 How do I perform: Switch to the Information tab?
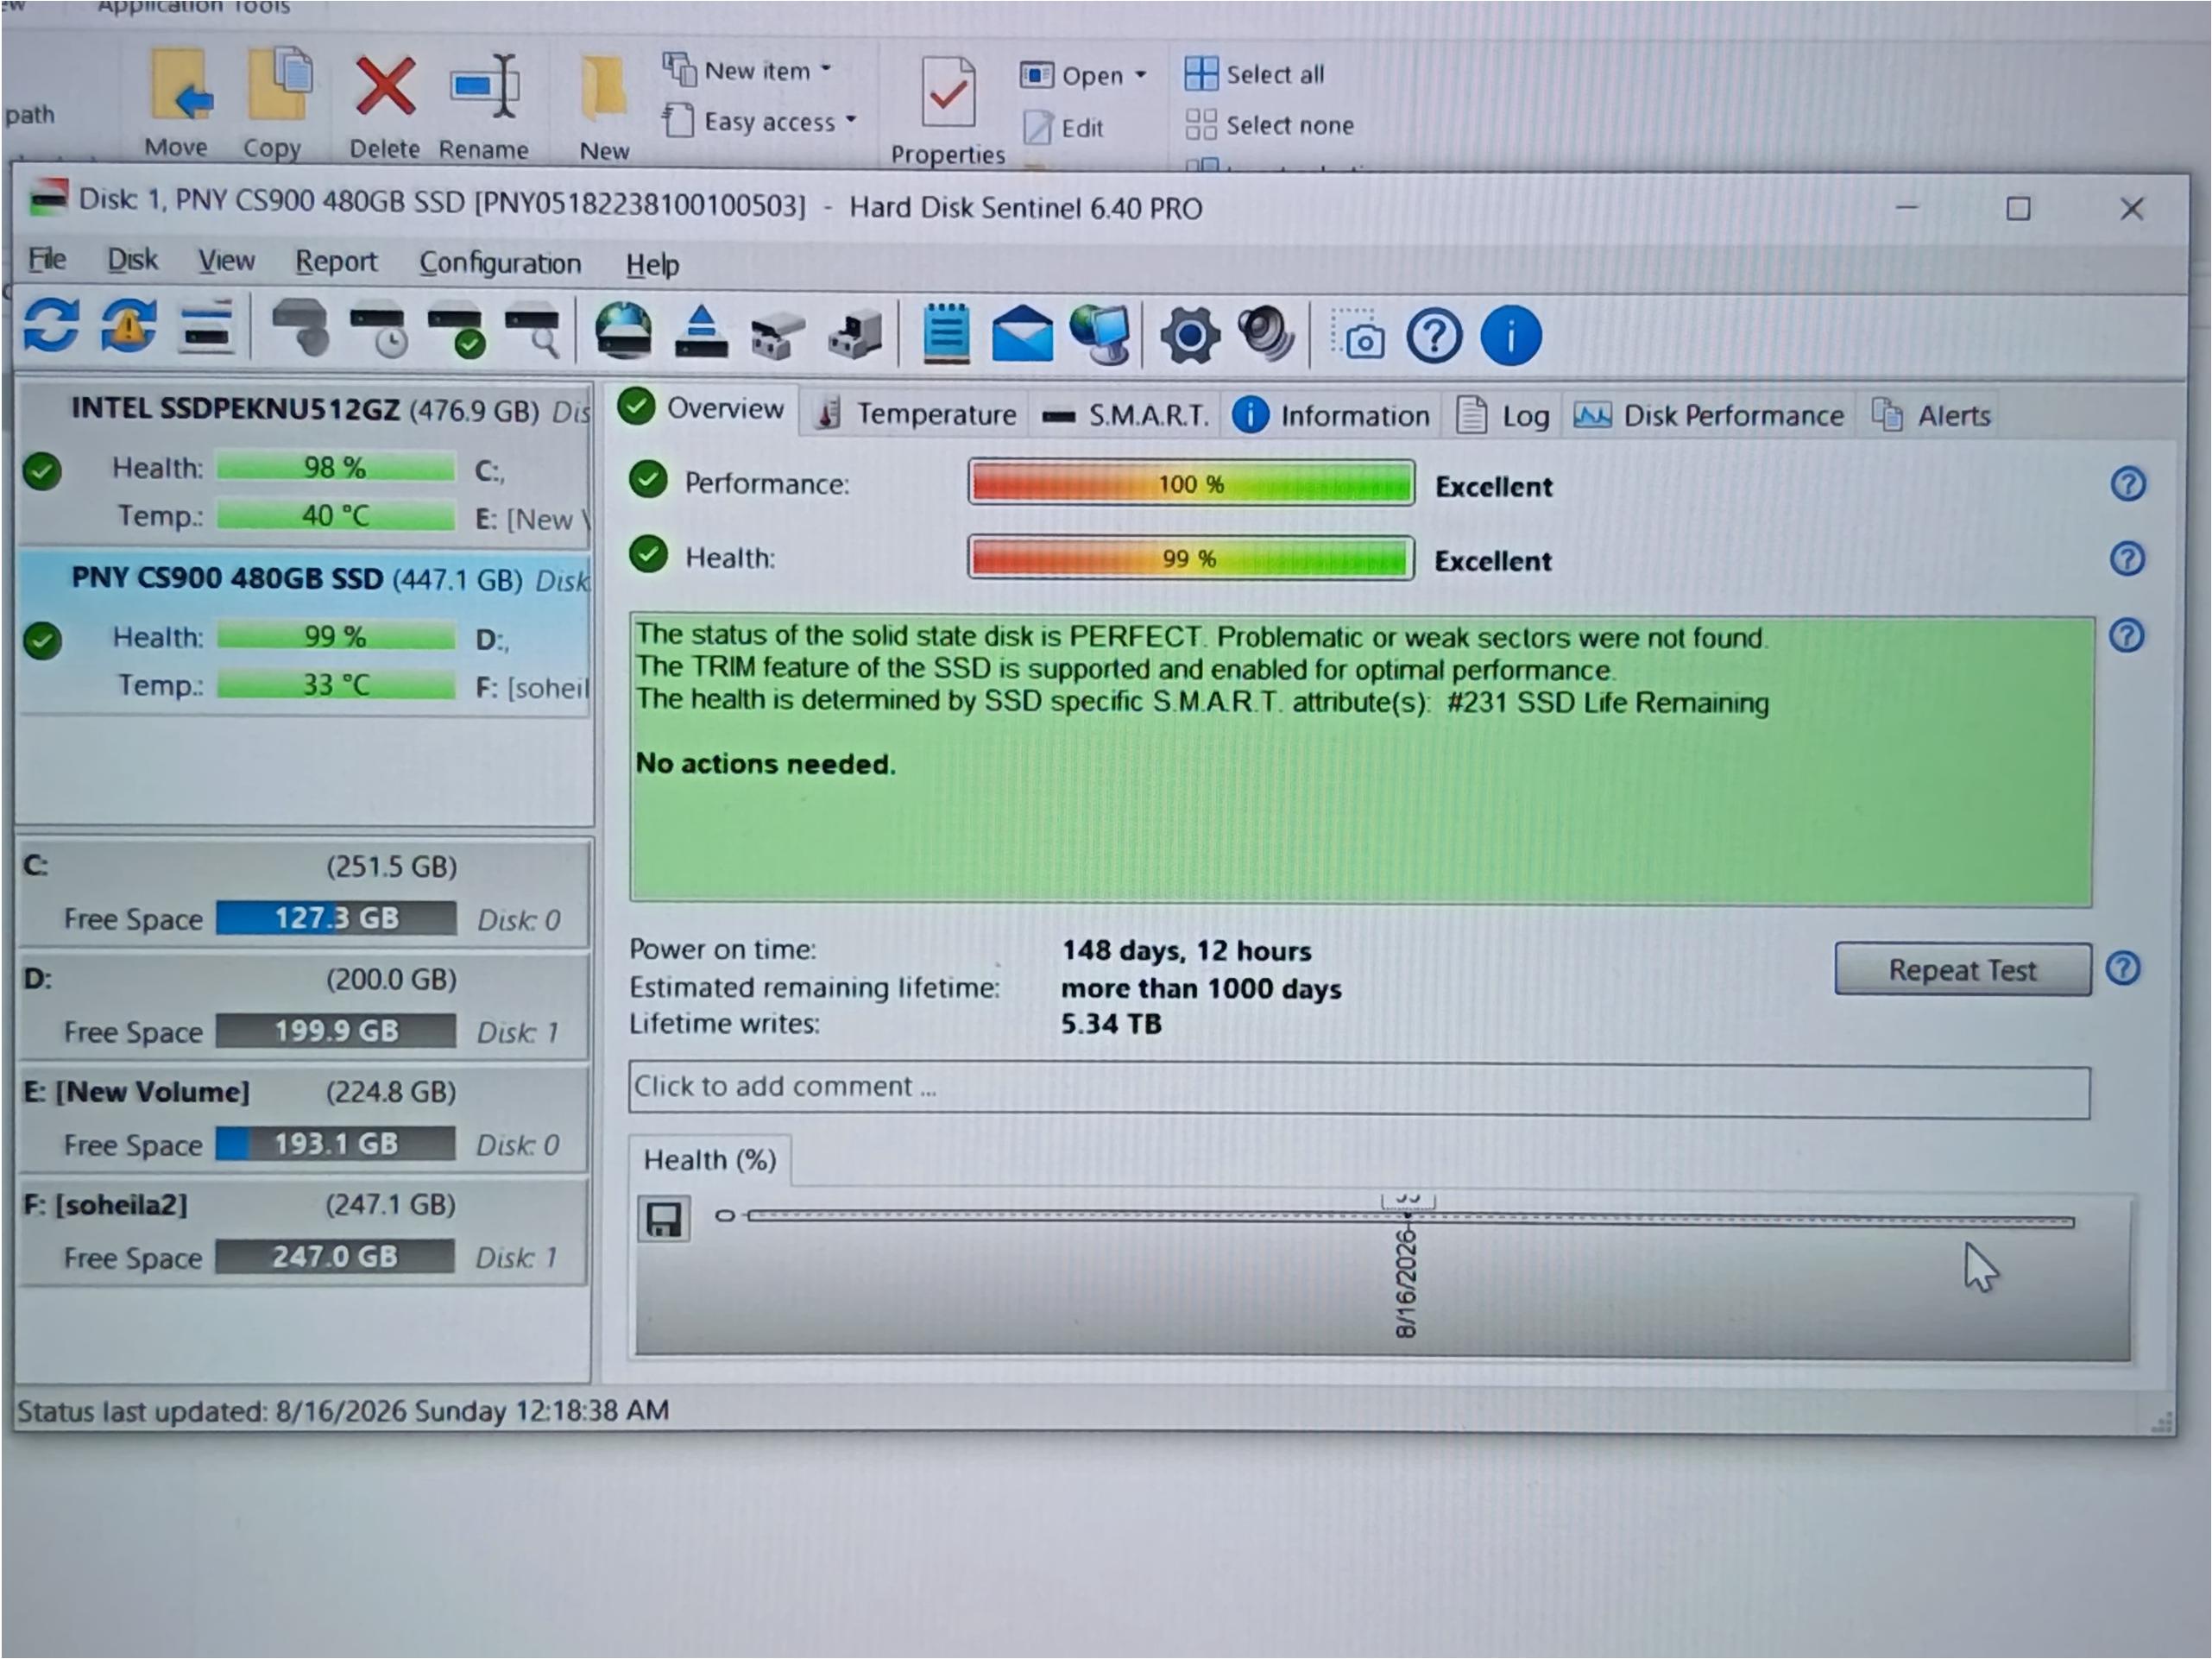(1332, 415)
